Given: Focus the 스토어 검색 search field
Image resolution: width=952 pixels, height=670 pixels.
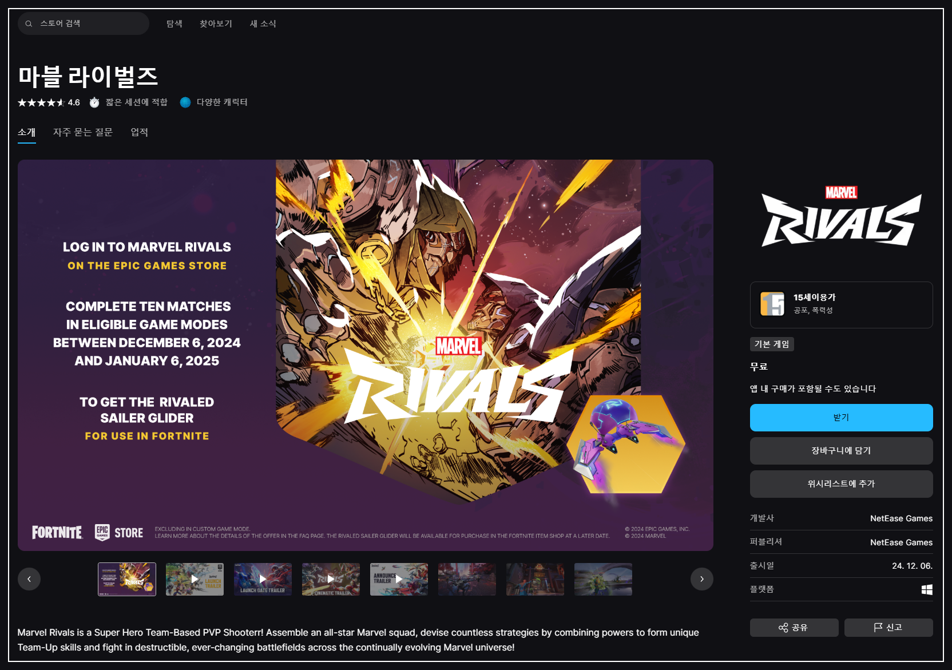Looking at the screenshot, I should tap(84, 23).
